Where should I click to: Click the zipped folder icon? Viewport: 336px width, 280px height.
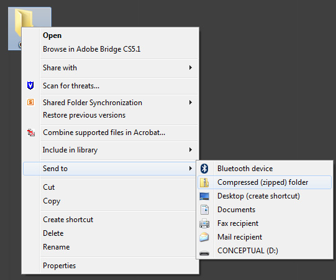click(x=204, y=182)
